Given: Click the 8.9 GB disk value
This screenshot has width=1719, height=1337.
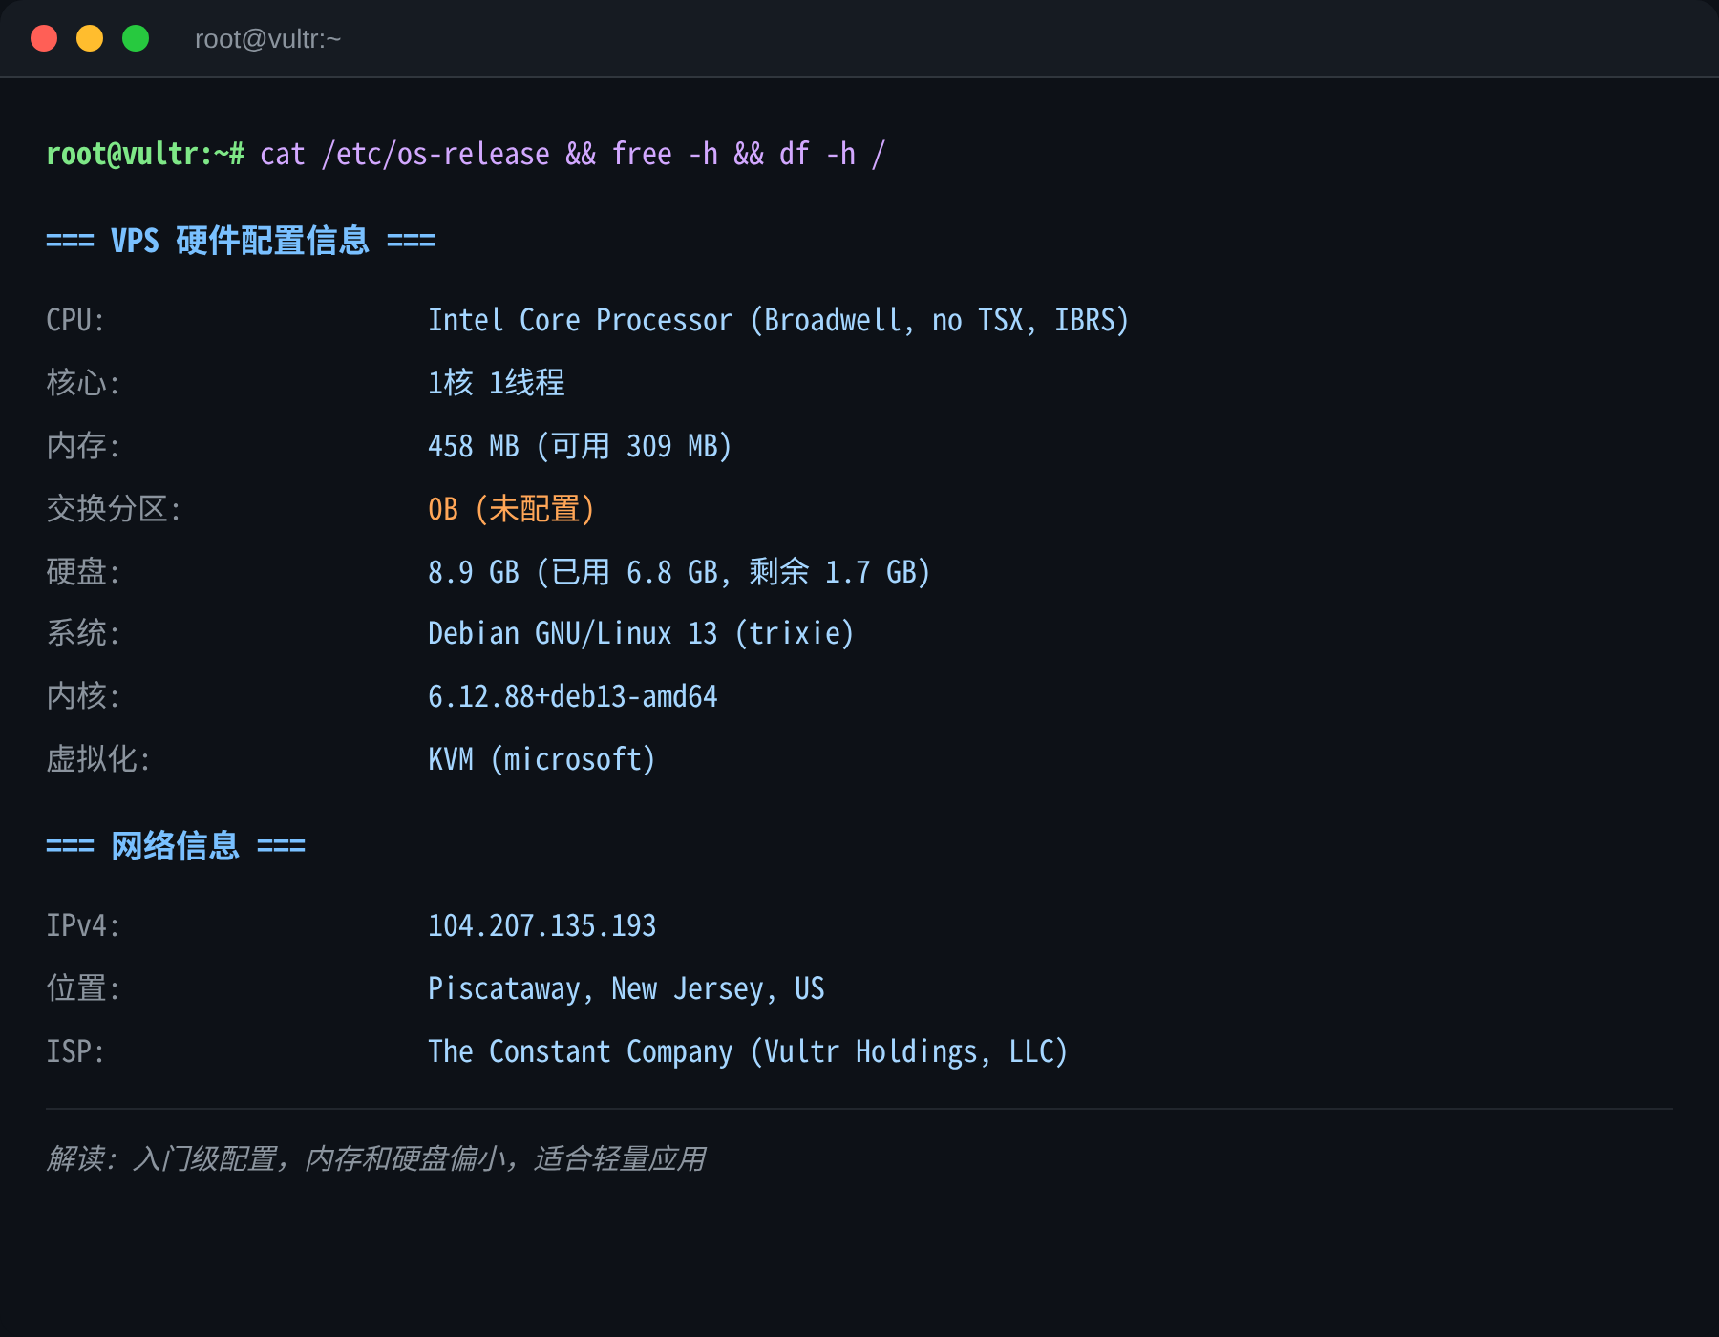Looking at the screenshot, I should pos(679,572).
